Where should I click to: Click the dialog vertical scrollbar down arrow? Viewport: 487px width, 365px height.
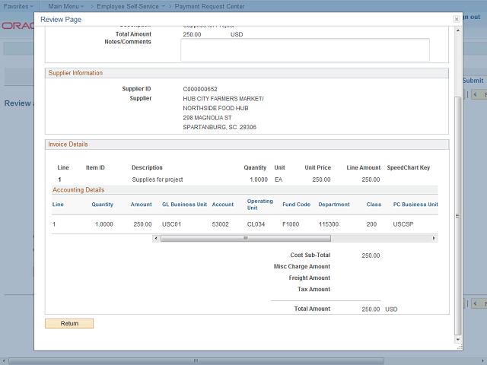457,340
